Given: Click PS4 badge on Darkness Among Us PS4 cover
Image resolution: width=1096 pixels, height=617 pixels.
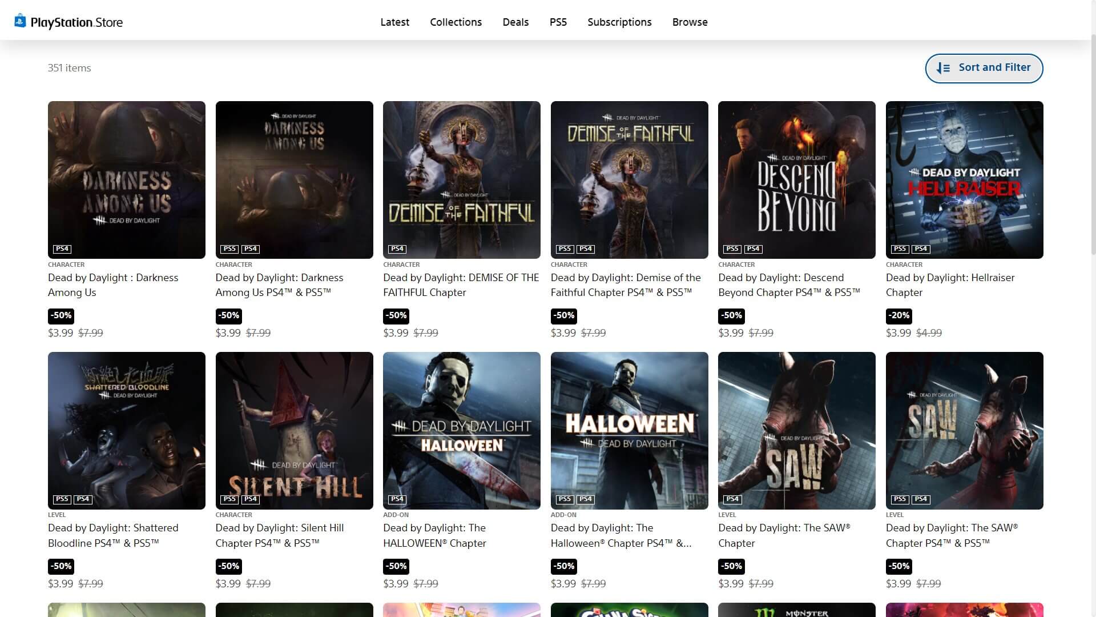Looking at the screenshot, I should pyautogui.click(x=62, y=249).
